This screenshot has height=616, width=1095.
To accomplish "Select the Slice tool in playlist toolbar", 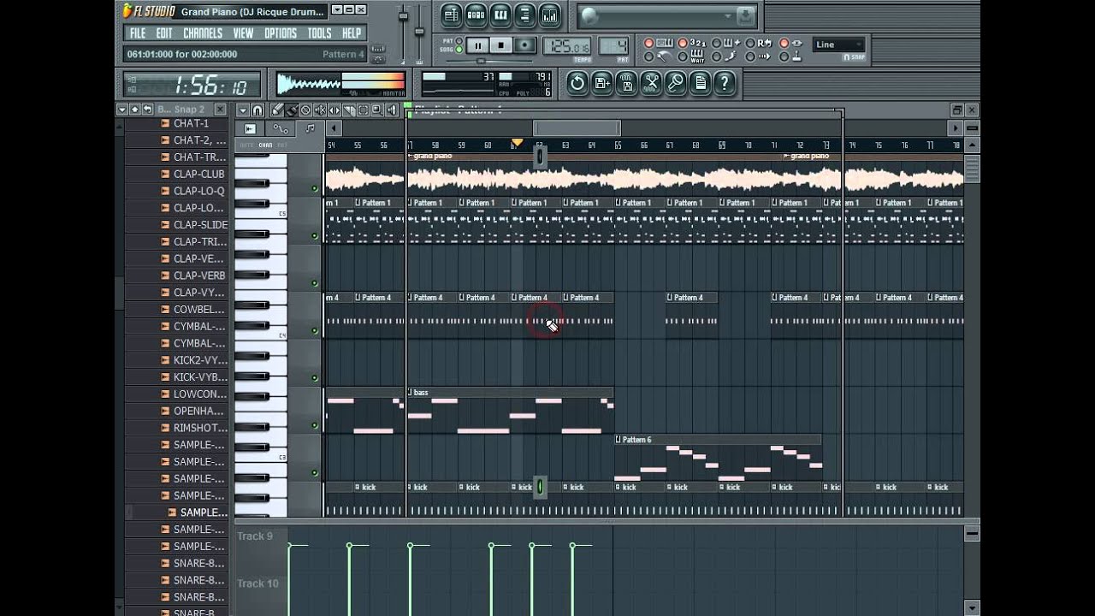I will point(349,110).
